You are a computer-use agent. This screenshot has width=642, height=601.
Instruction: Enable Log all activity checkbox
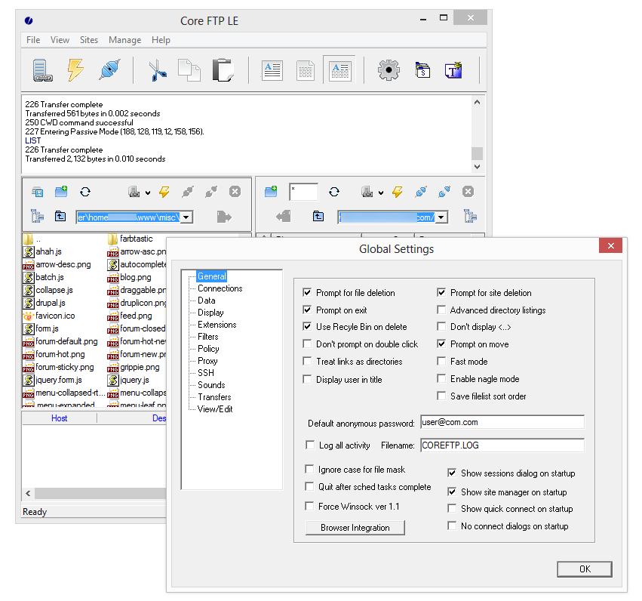tap(310, 445)
